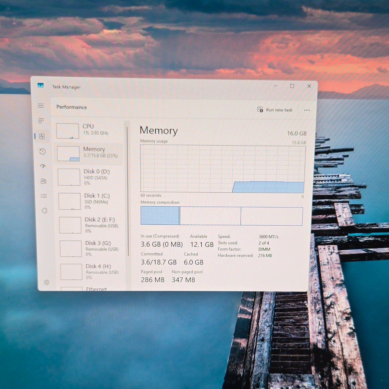Click the 286 MB paged pool value

click(153, 280)
